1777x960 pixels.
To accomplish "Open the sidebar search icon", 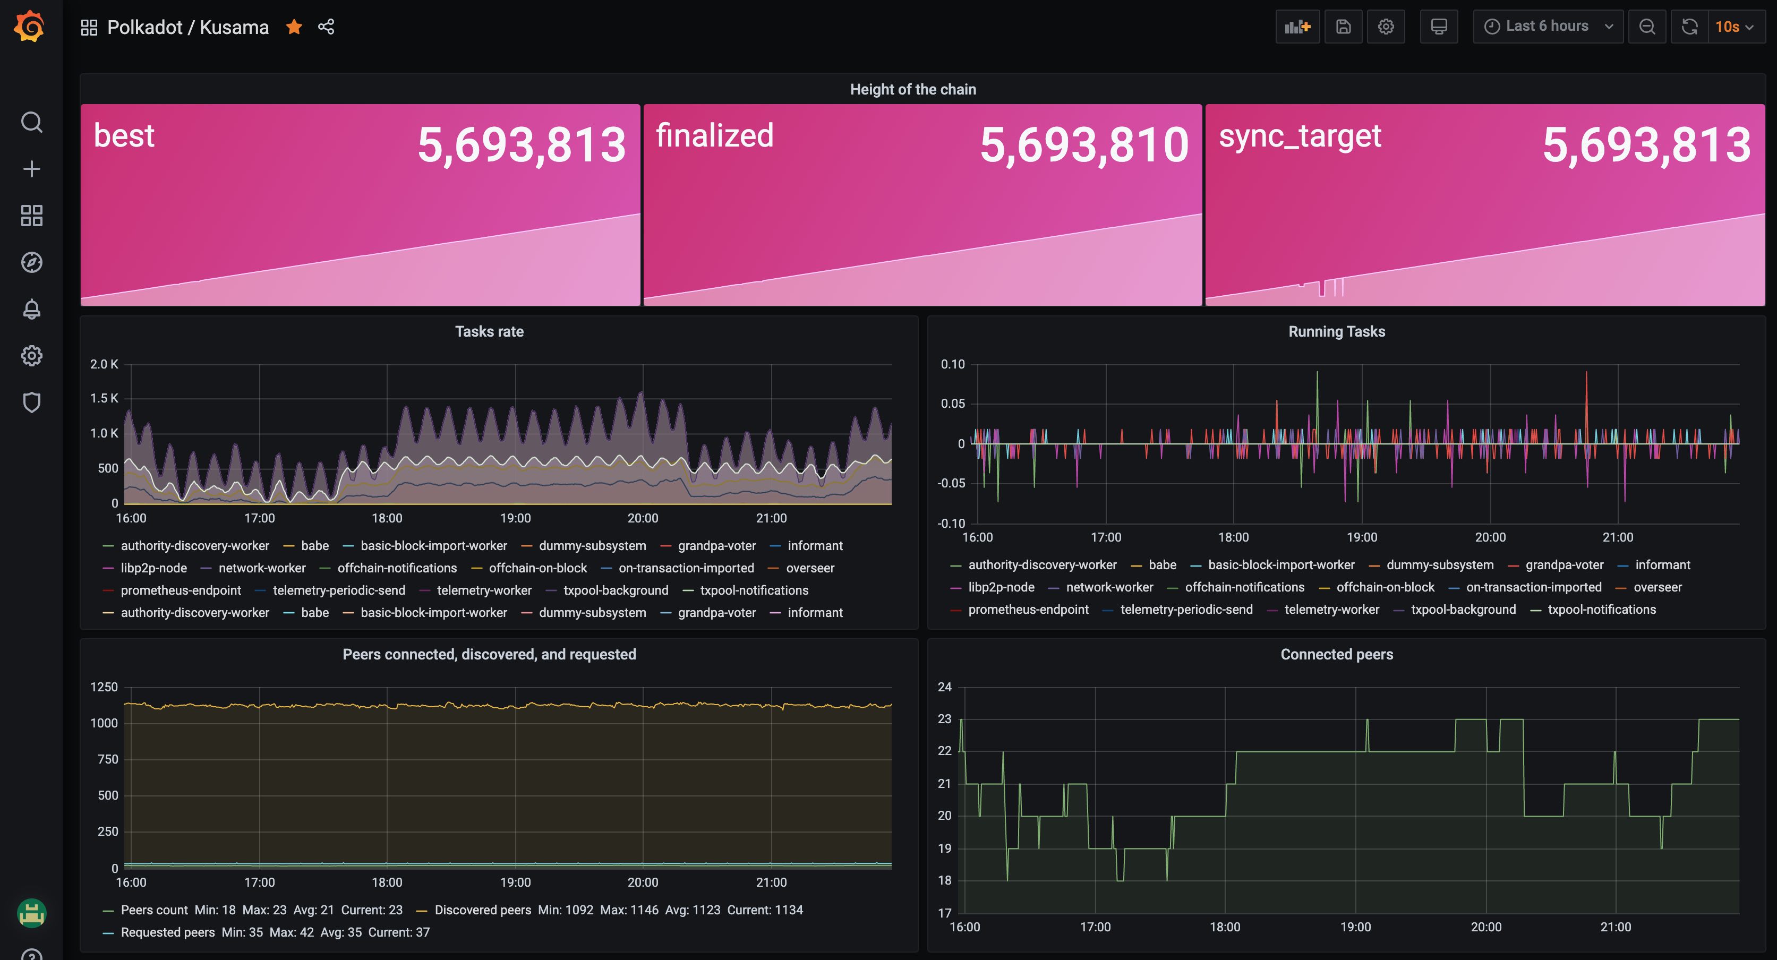I will coord(32,122).
